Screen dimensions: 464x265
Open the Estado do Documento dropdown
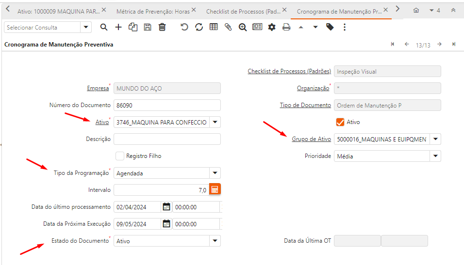(215, 241)
